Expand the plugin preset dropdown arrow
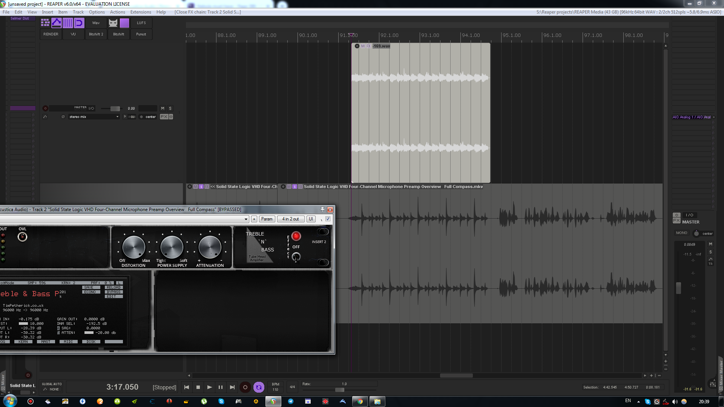This screenshot has width=724, height=407. [246, 219]
